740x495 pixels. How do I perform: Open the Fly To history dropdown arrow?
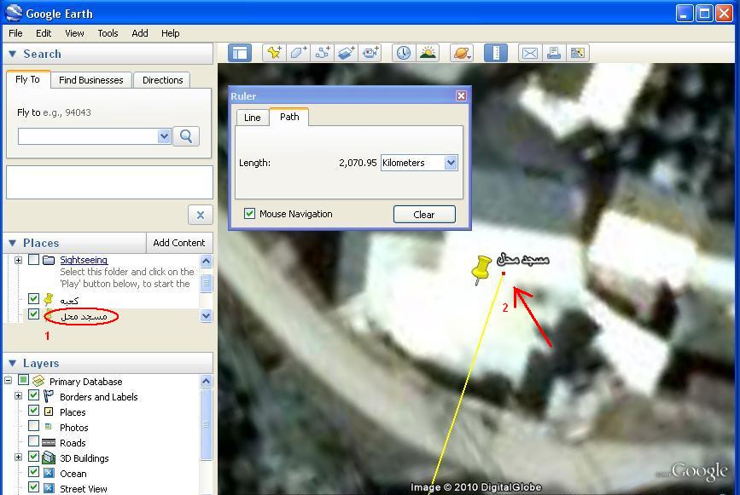click(164, 136)
